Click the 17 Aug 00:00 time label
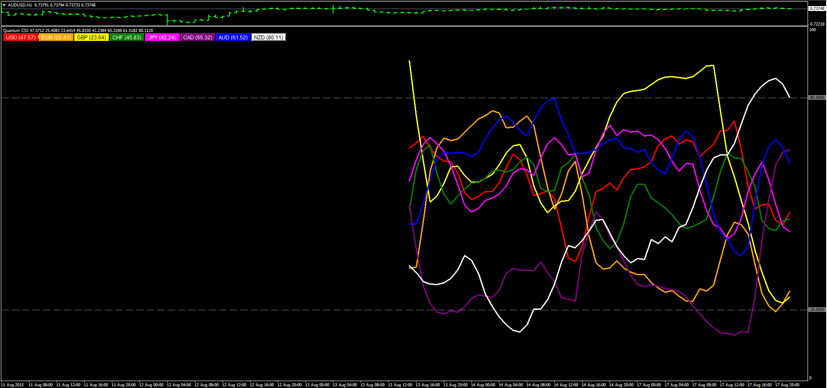 coord(649,385)
